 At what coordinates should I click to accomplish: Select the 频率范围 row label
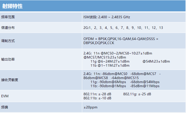8,17
